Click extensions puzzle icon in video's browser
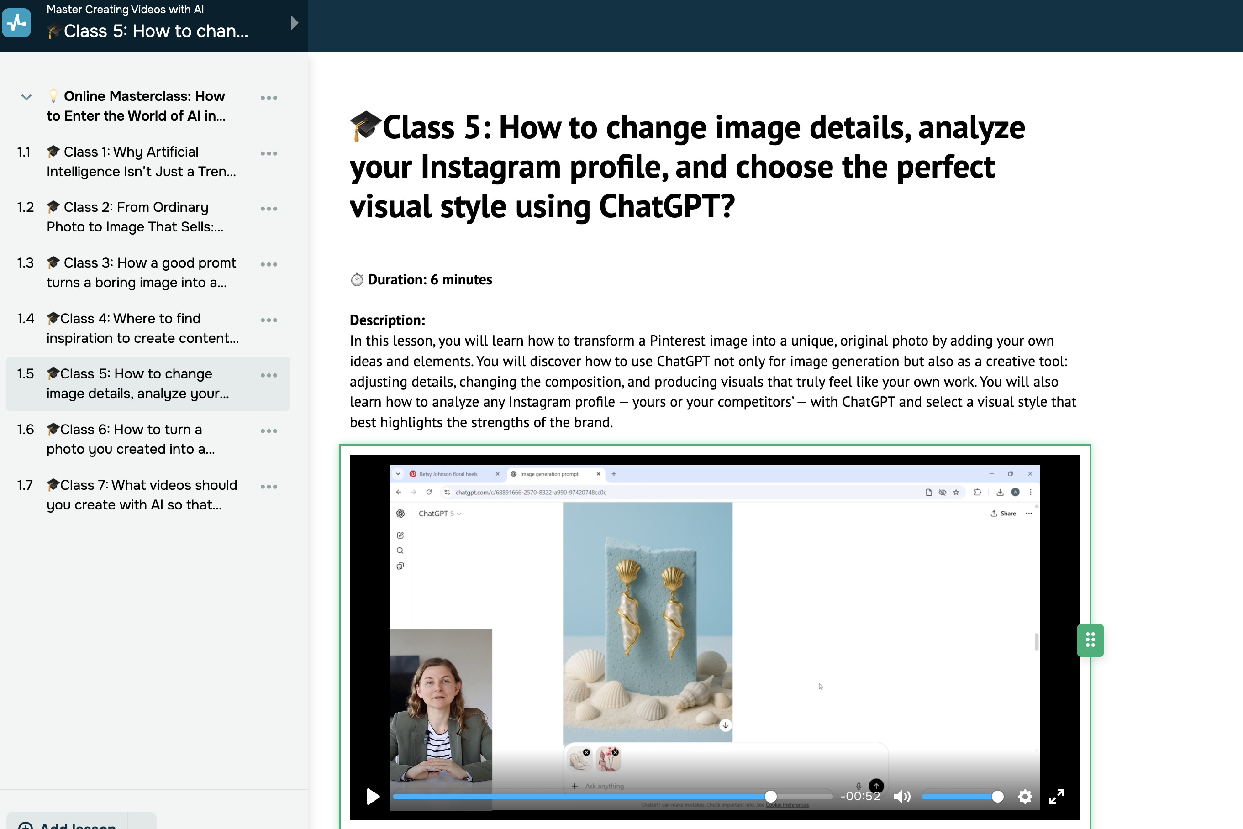The height and width of the screenshot is (829, 1243). pos(978,492)
